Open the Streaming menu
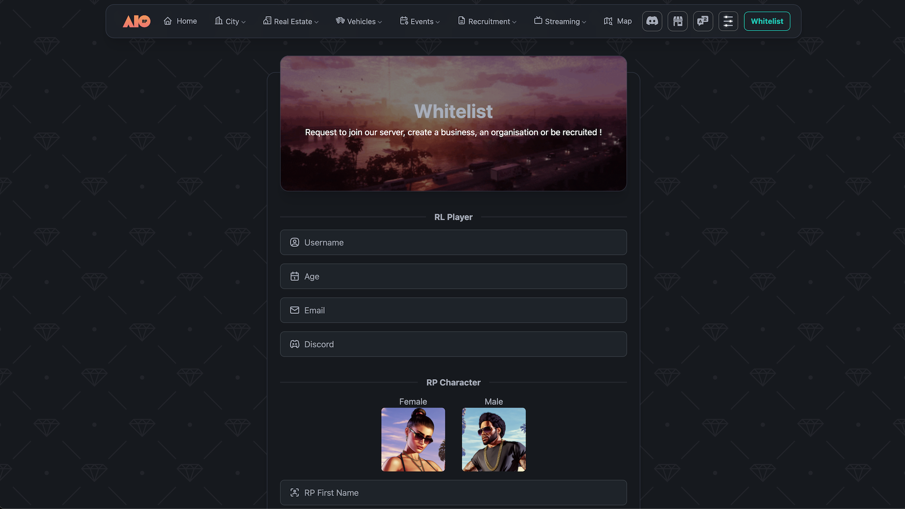The height and width of the screenshot is (509, 905). coord(560,21)
